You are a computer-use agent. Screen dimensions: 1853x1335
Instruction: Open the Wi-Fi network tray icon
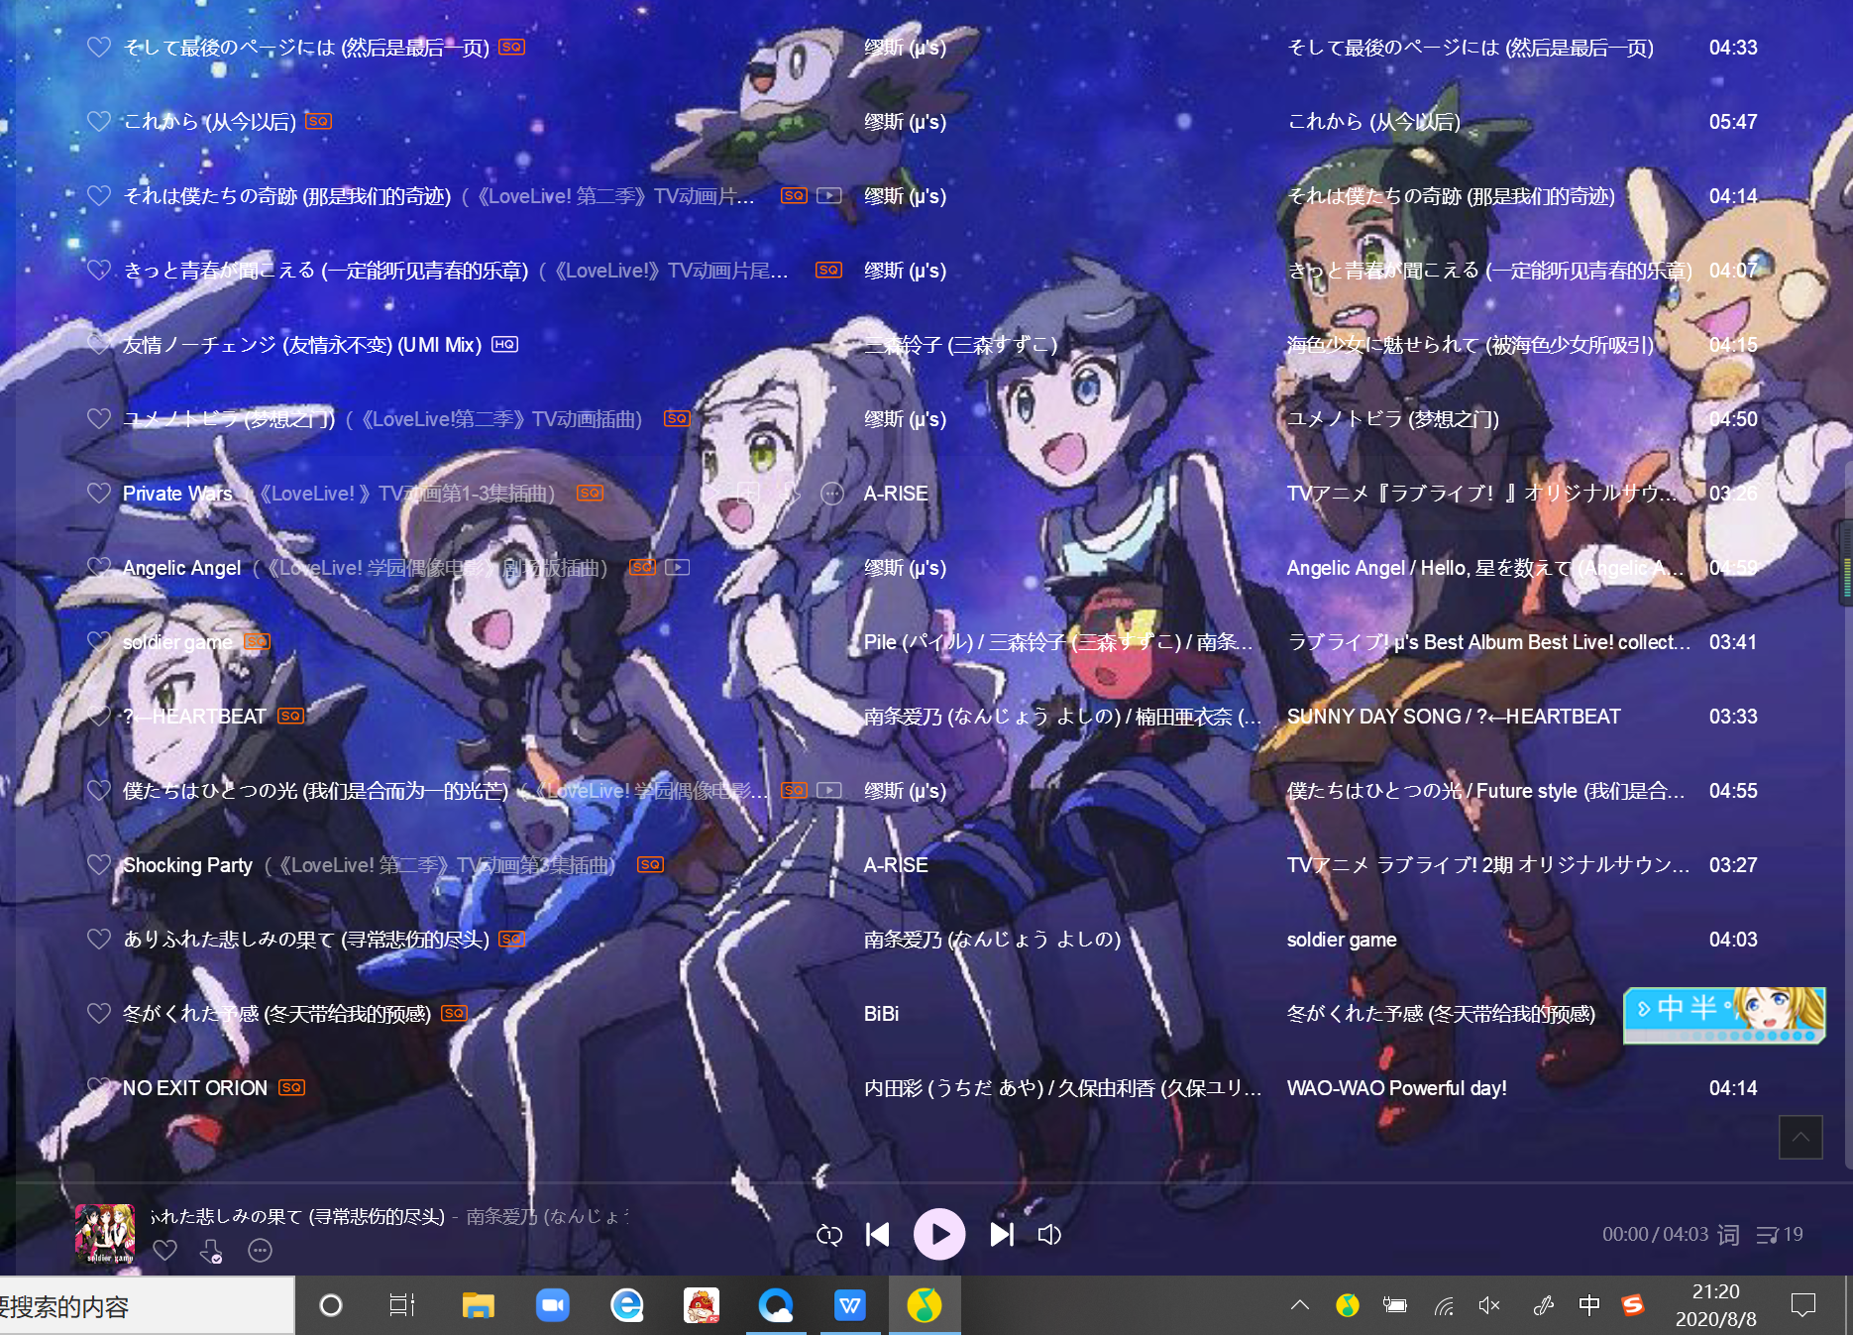1444,1305
